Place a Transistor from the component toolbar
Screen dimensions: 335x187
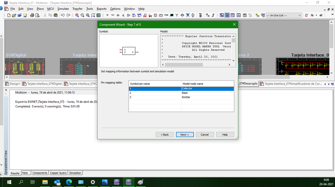coord(123,15)
